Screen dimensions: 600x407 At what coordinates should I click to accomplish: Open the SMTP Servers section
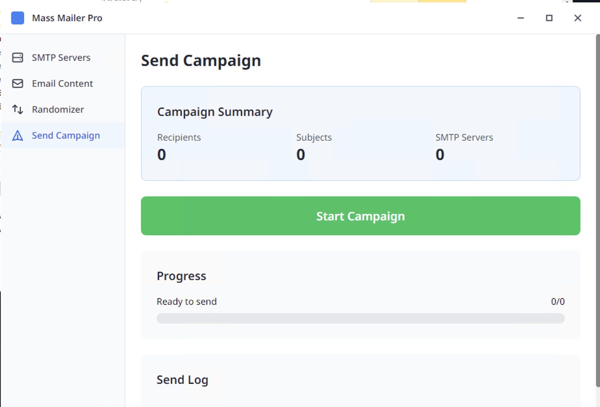click(61, 57)
